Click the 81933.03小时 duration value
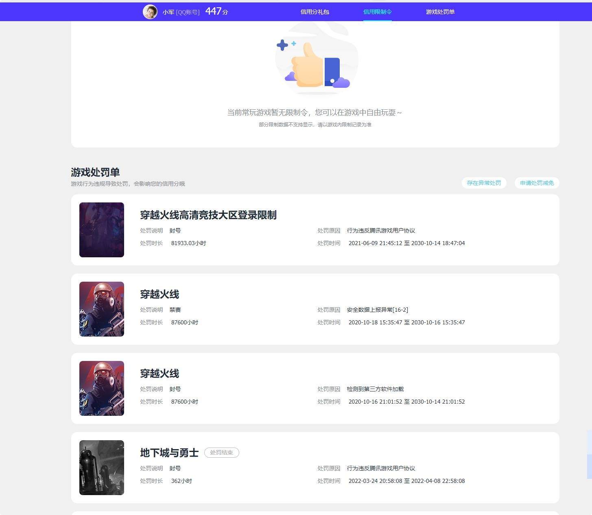 pos(188,243)
